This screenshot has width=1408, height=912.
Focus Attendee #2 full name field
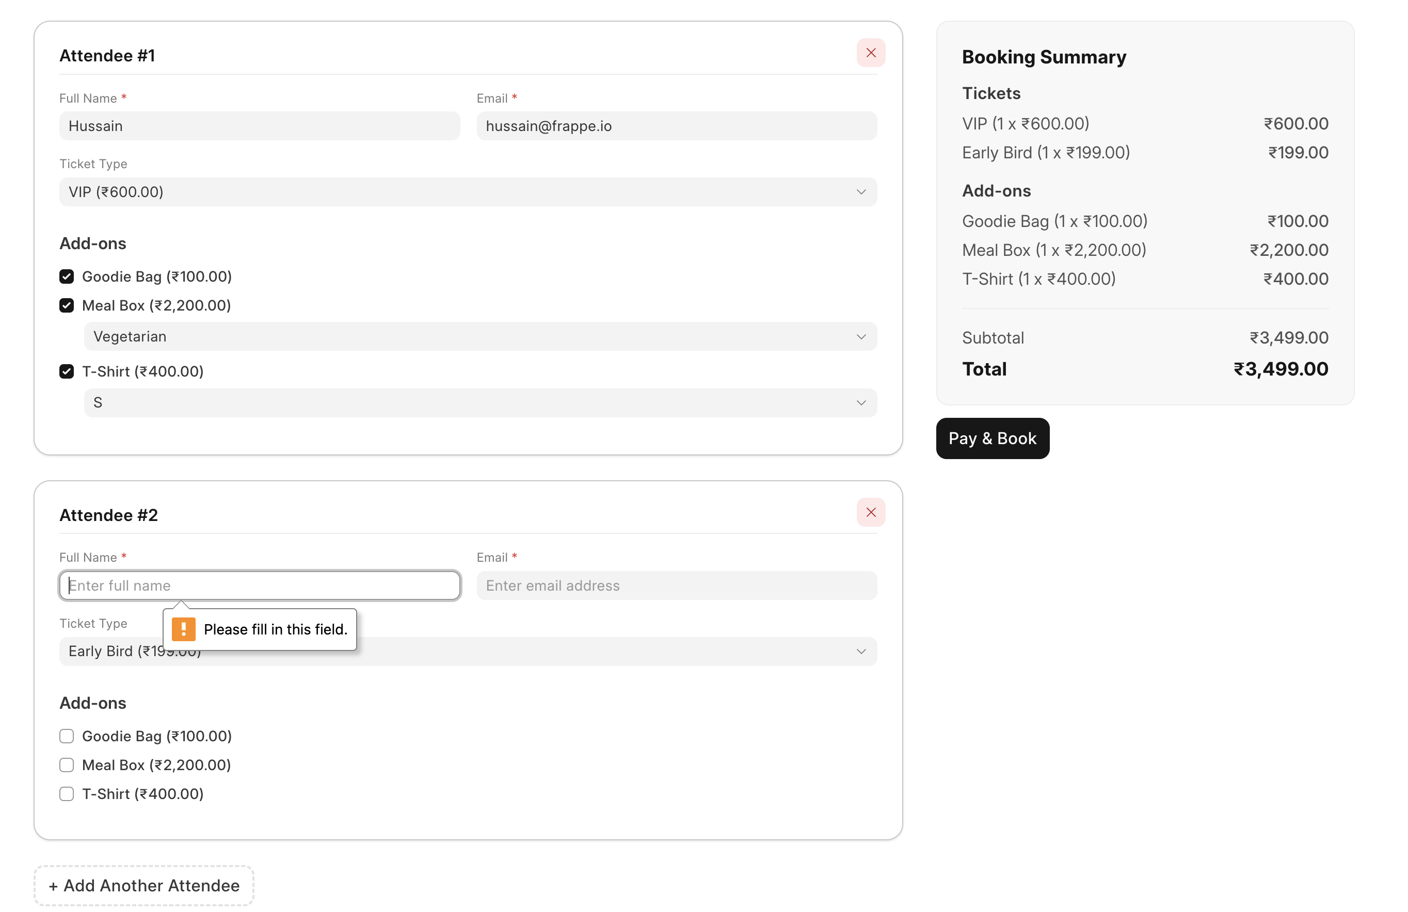[x=260, y=585]
